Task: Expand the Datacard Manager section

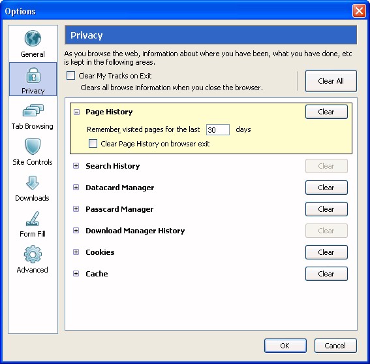Action: pyautogui.click(x=76, y=187)
